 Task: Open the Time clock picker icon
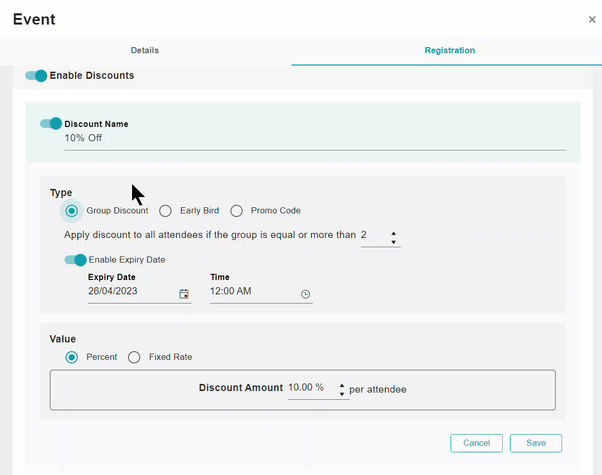[305, 294]
